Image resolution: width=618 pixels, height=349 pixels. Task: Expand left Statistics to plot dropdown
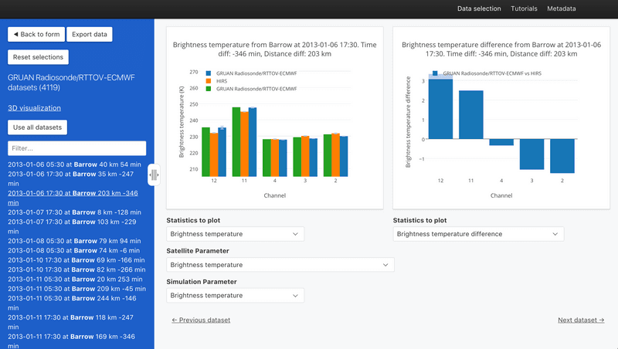click(x=235, y=234)
